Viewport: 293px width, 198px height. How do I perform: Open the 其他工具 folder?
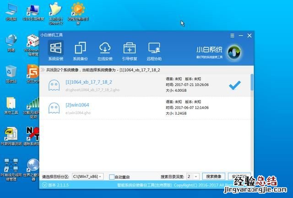click(11, 105)
